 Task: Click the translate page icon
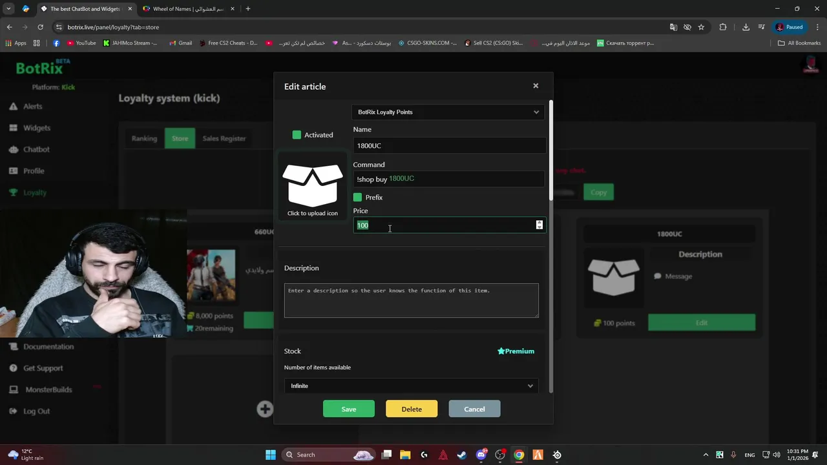[673, 27]
